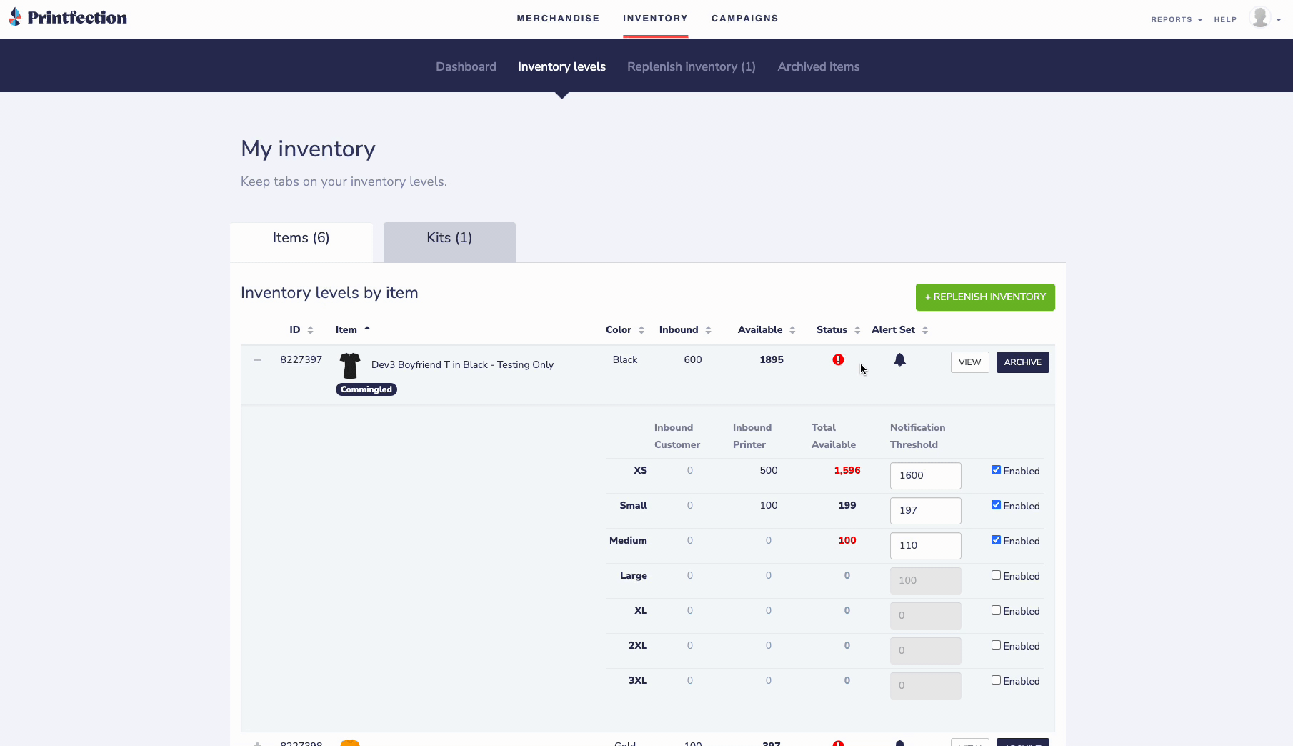Archive the Dev3 Boyfriend T item
Screen dimensions: 1293x746
coord(1022,362)
